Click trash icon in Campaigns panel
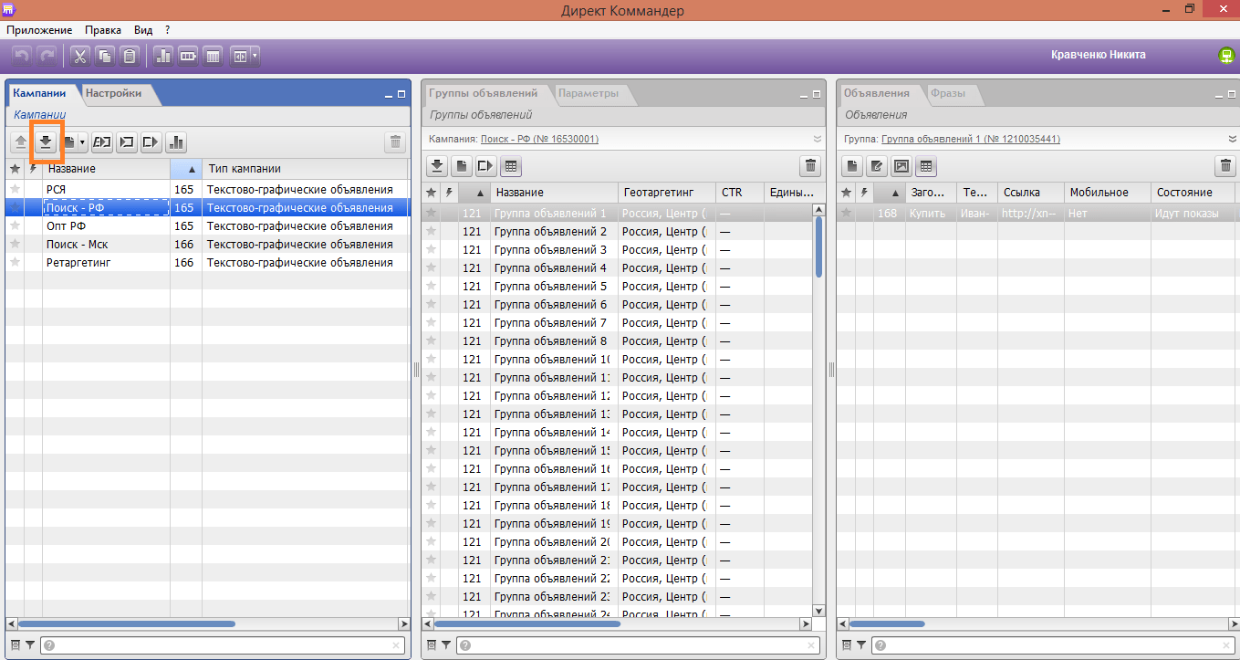The image size is (1240, 660). pyautogui.click(x=395, y=141)
